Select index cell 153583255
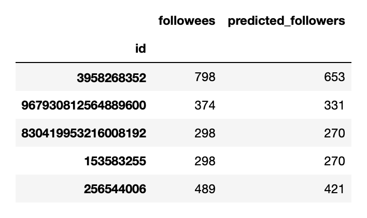This screenshot has width=367, height=218. click(x=115, y=161)
